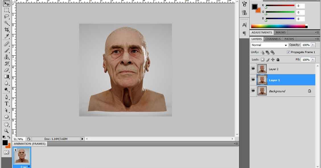Open the Layers panel options menu

[x=317, y=39]
